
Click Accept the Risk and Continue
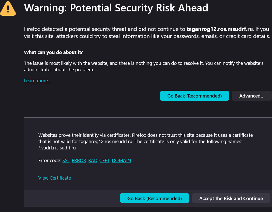coord(231,198)
